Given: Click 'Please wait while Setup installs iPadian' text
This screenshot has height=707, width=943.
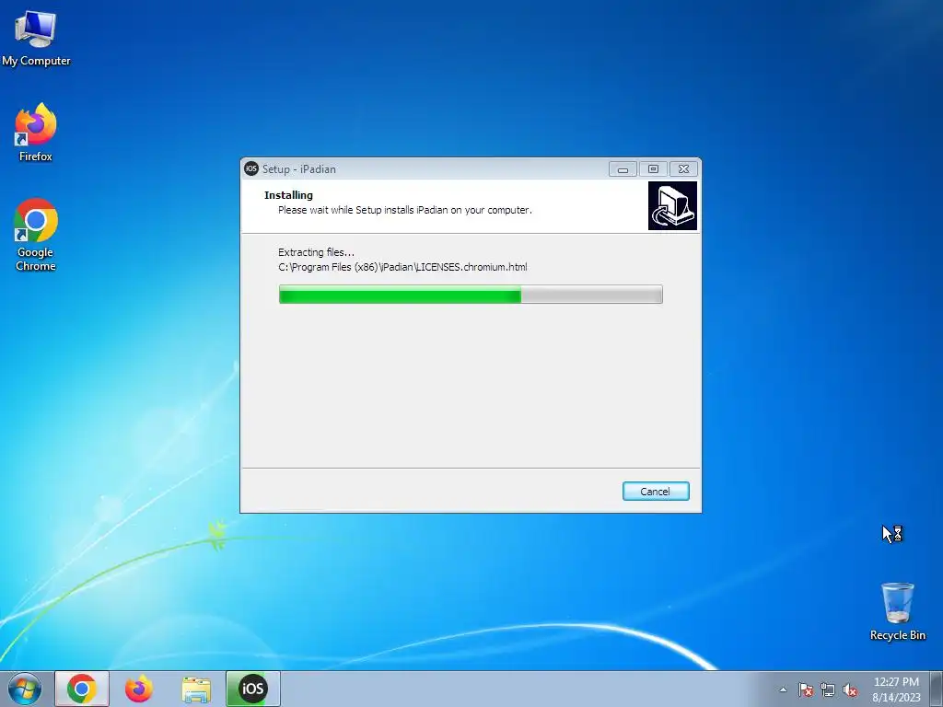Looking at the screenshot, I should pyautogui.click(x=405, y=210).
